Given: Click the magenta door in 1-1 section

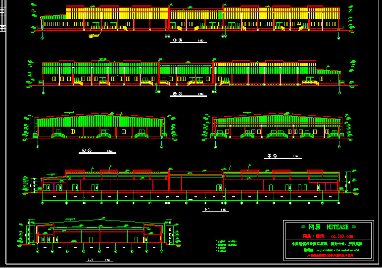Looking at the screenshot, I should [x=48, y=187].
